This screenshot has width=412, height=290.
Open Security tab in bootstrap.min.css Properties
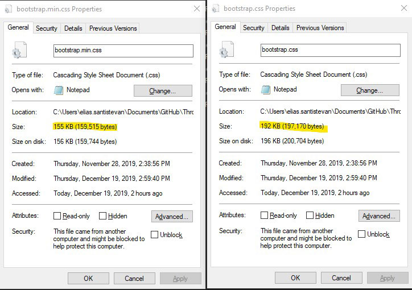pos(46,28)
